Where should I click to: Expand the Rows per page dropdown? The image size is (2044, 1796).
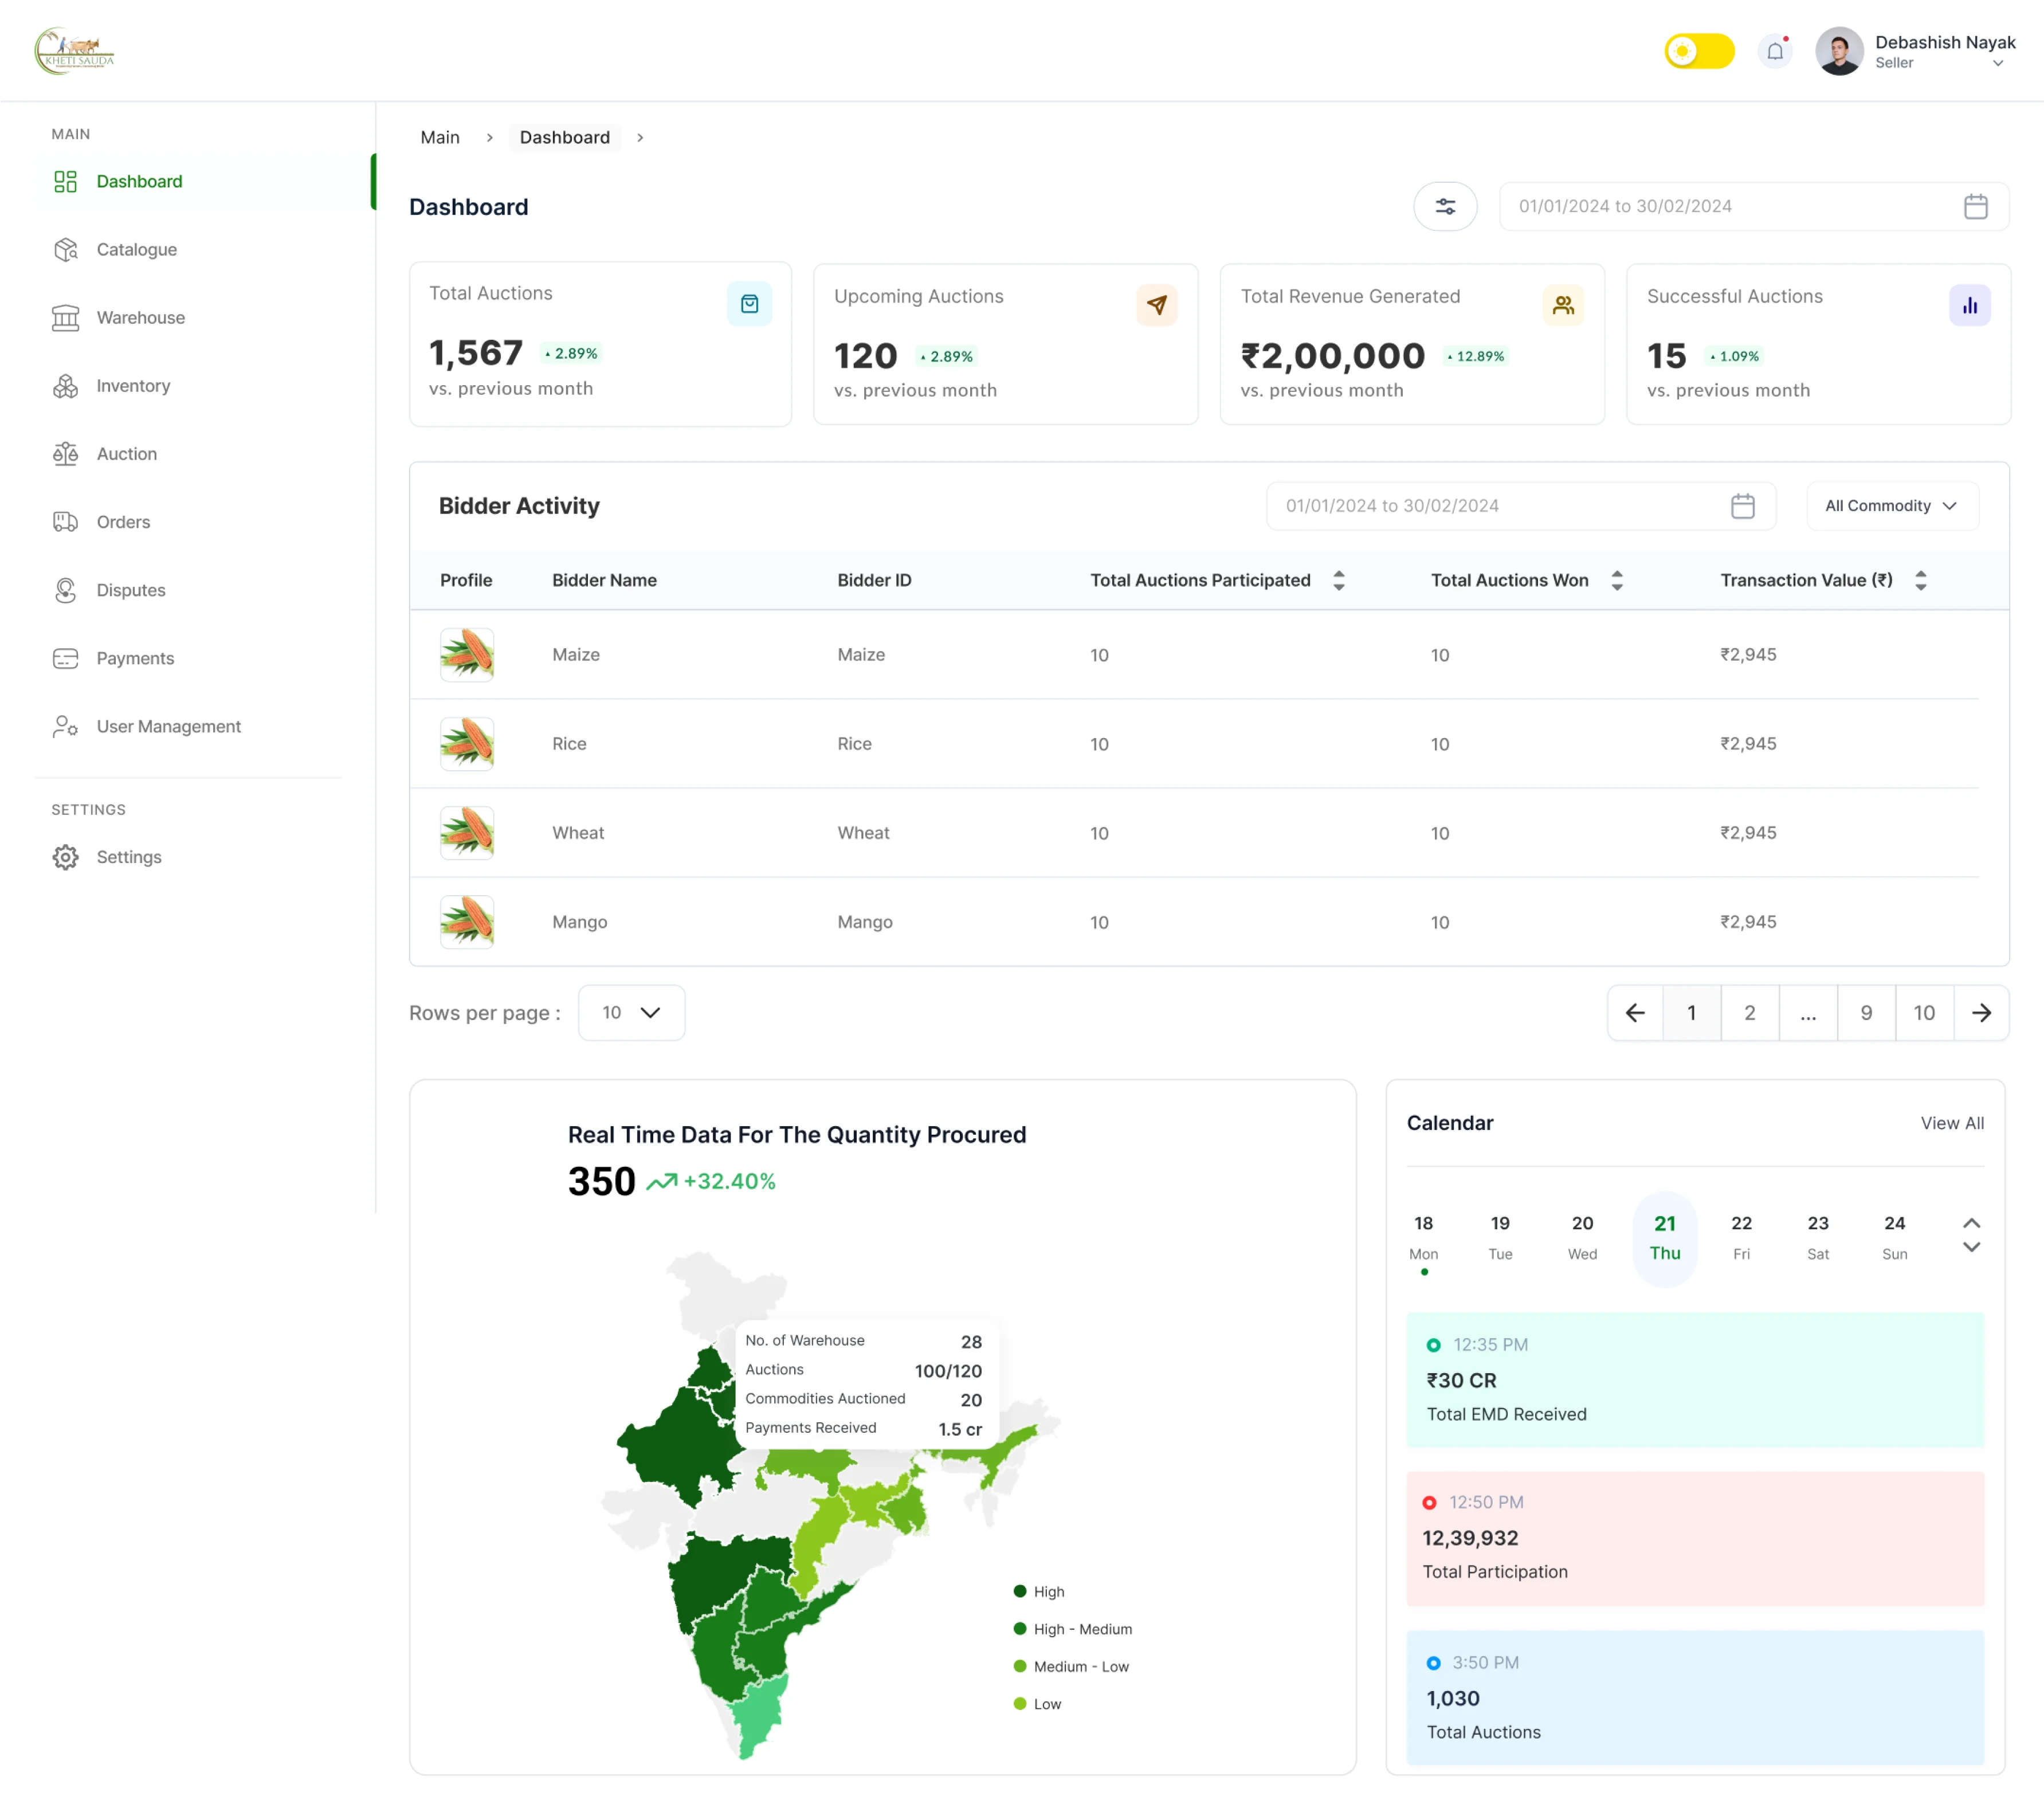pos(631,1012)
